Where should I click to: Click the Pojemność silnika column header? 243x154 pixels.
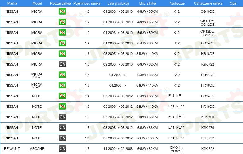[87, 3]
